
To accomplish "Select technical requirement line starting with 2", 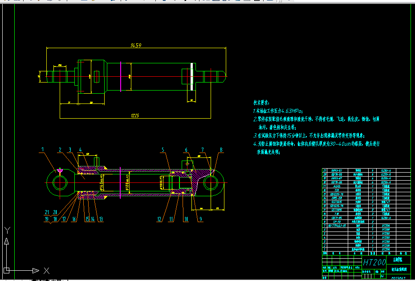I will click(316, 119).
